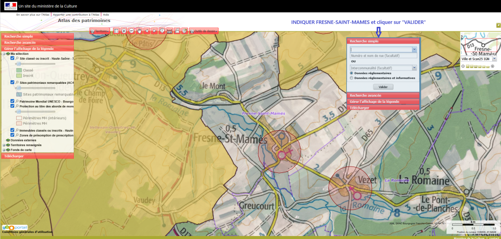Uncheck the Site classé ou inscrit layer
The image size is (501, 239).
[x=12, y=58]
